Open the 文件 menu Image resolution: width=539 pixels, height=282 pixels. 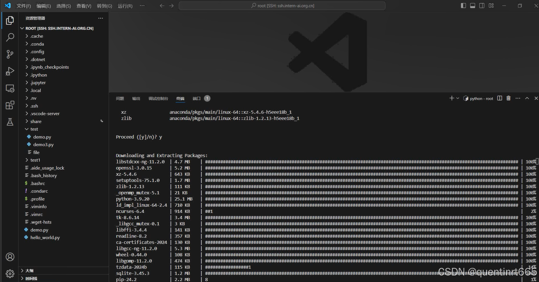pyautogui.click(x=24, y=5)
